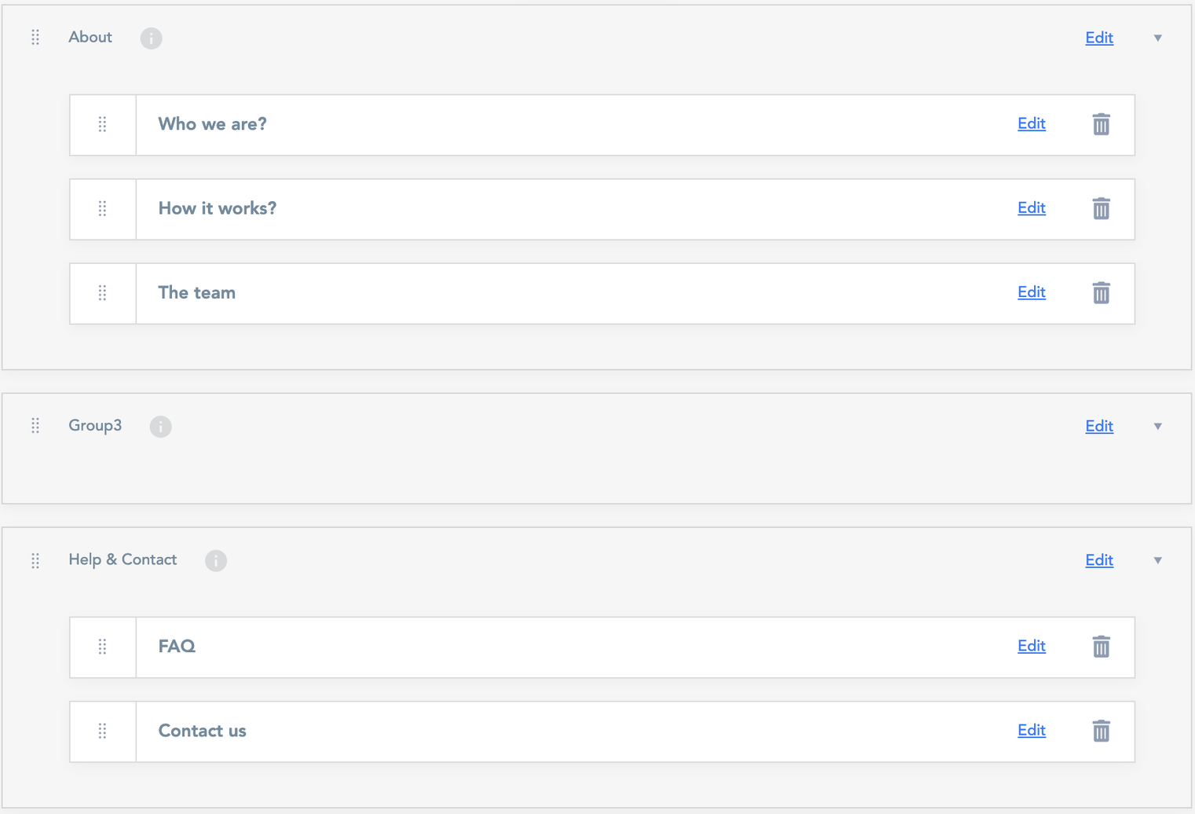Collapse the Help & Contact group
The image size is (1195, 814).
click(x=1157, y=560)
